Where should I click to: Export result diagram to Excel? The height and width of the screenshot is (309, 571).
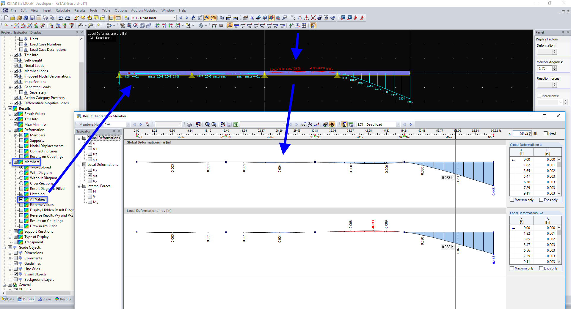click(236, 124)
